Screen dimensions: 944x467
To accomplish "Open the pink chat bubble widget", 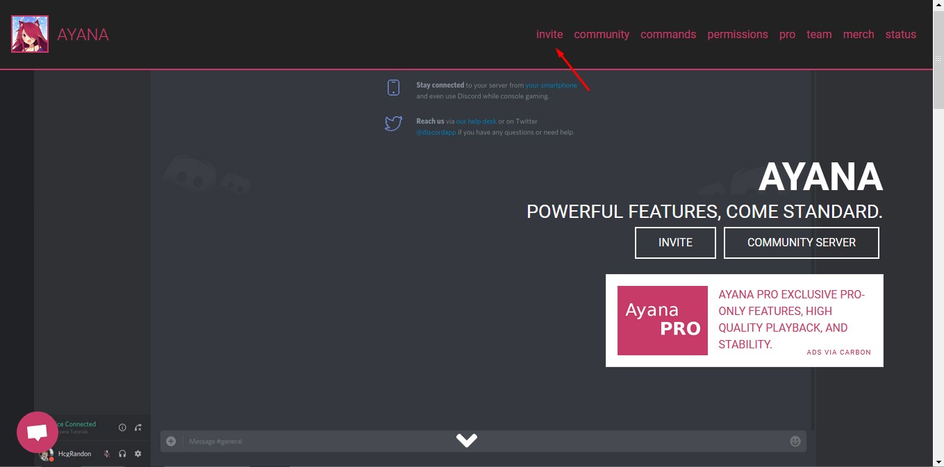I will pyautogui.click(x=38, y=432).
